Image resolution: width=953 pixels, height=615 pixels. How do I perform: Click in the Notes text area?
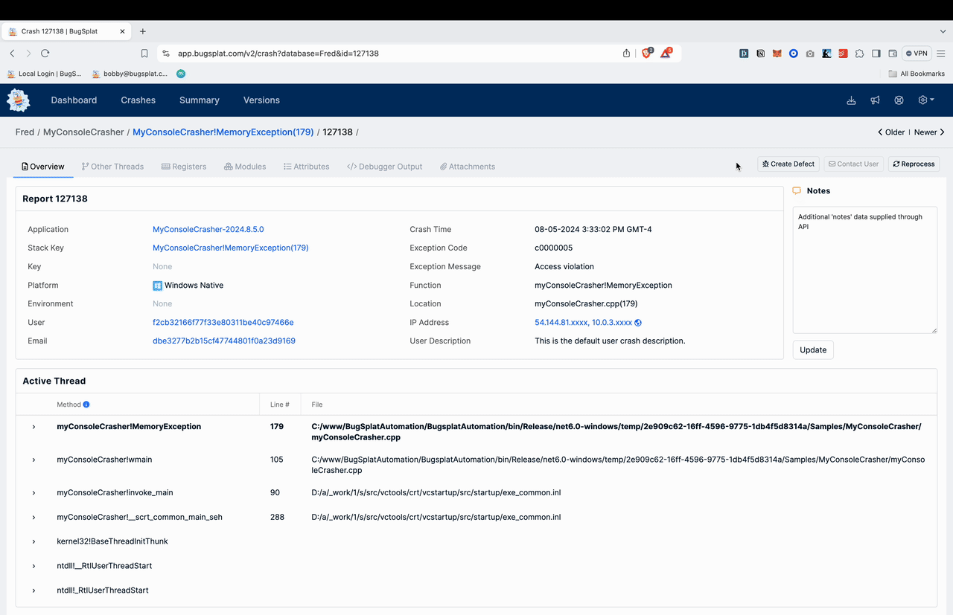click(864, 275)
